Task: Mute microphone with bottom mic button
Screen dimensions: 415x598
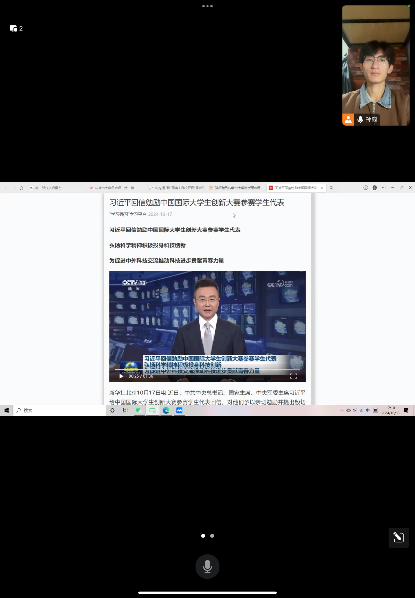Action: pyautogui.click(x=207, y=566)
